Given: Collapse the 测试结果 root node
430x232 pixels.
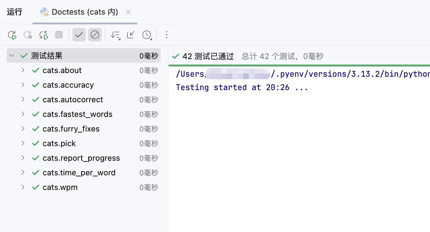Looking at the screenshot, I should (x=12, y=56).
